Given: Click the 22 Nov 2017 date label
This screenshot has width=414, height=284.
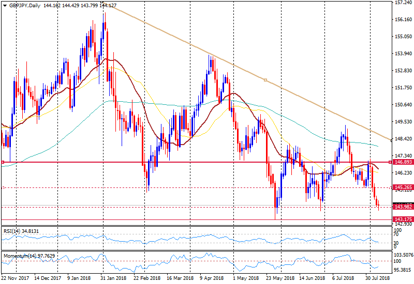Looking at the screenshot, I should pos(15,278).
